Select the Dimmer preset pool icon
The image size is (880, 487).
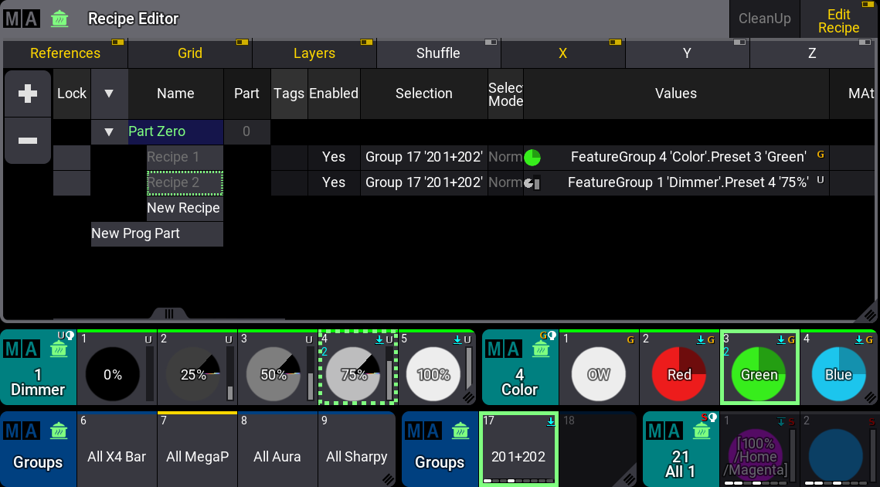[x=38, y=367]
